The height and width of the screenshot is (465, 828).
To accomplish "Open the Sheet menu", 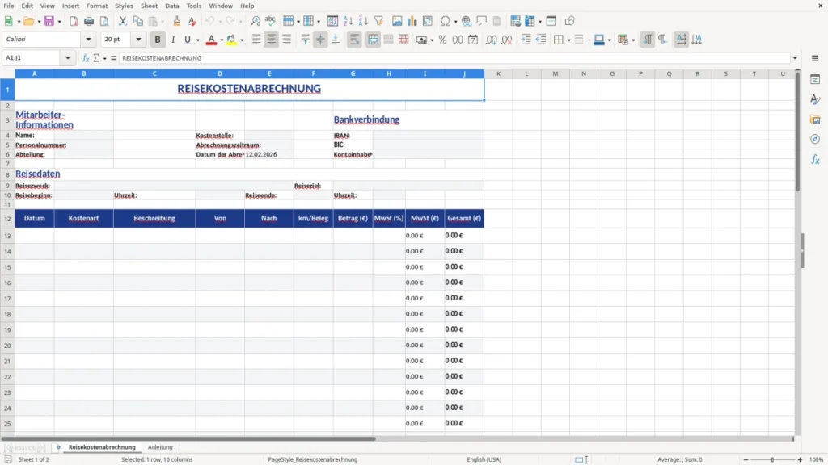I will click(149, 6).
